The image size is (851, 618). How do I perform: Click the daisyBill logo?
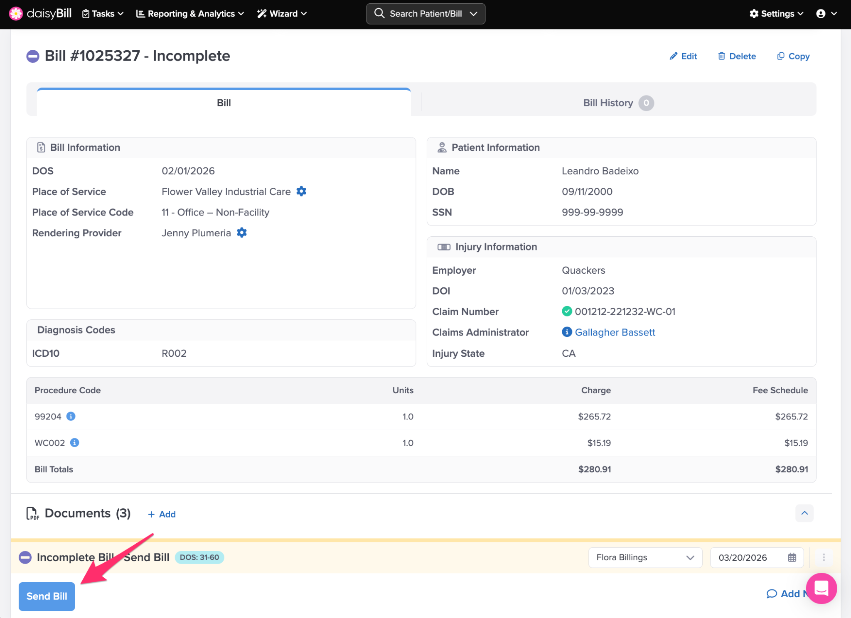tap(40, 13)
